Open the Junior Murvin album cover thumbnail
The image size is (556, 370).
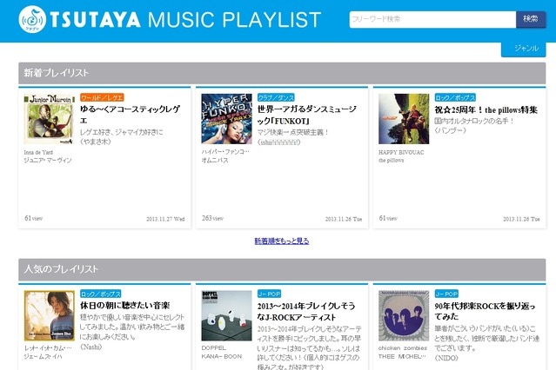tap(50, 119)
